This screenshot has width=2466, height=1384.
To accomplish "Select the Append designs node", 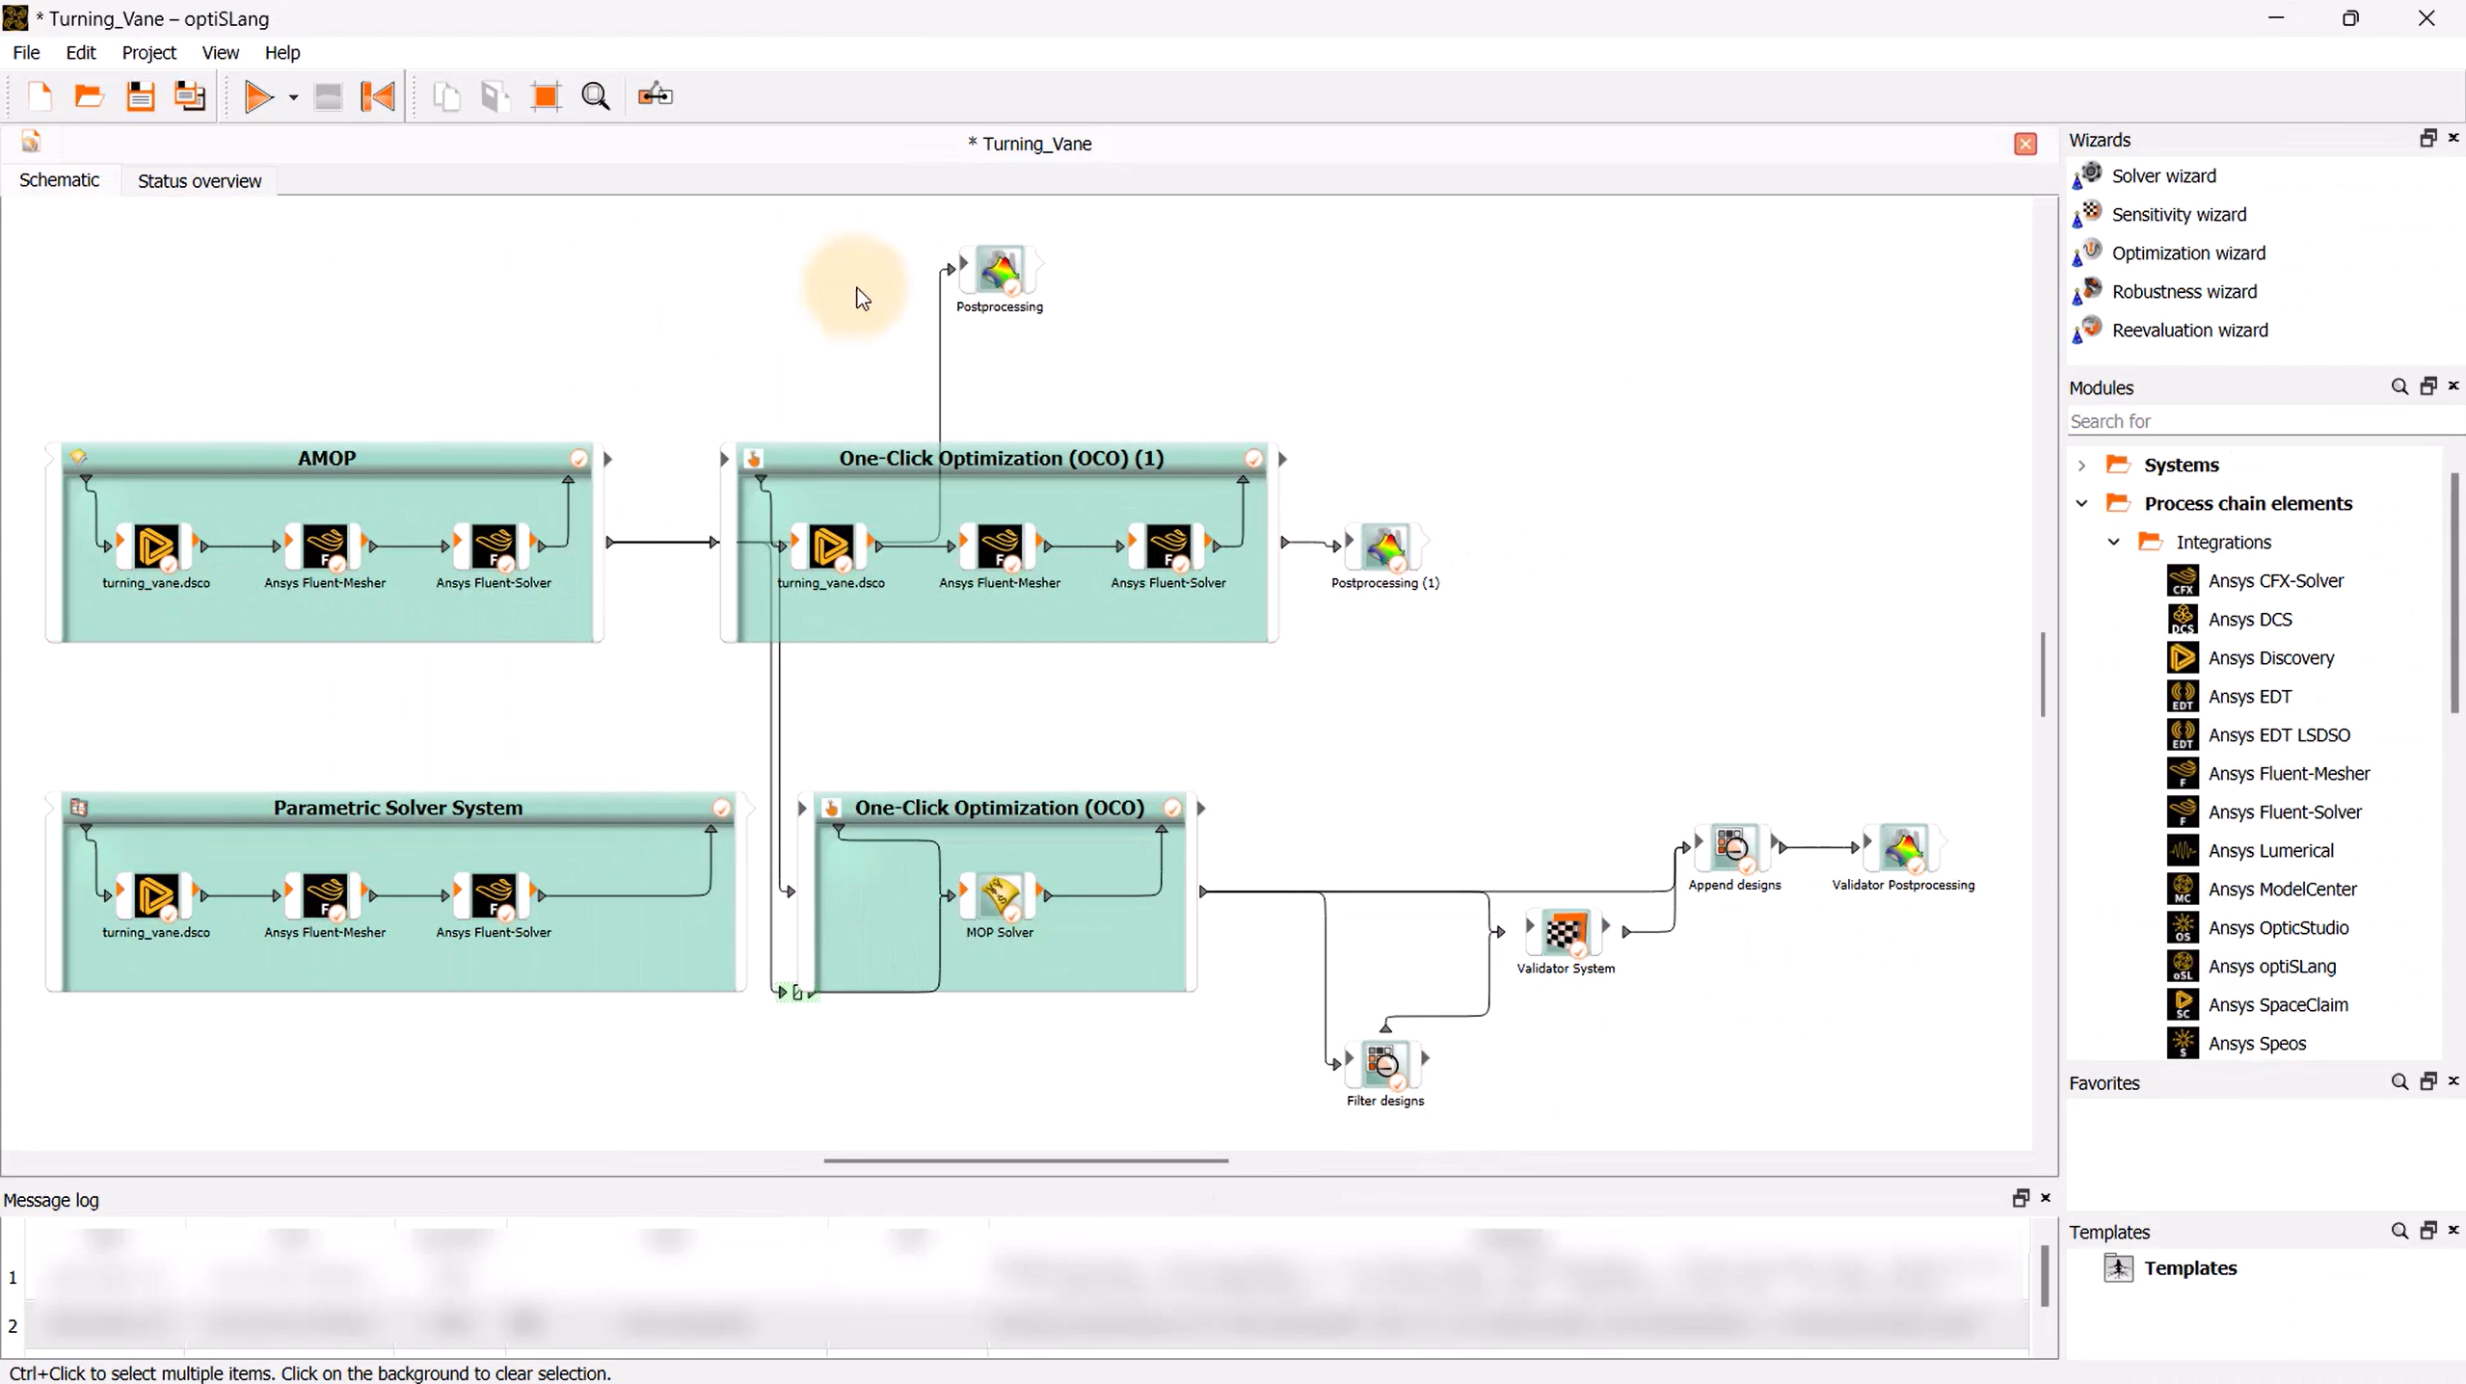I will pyautogui.click(x=1733, y=848).
